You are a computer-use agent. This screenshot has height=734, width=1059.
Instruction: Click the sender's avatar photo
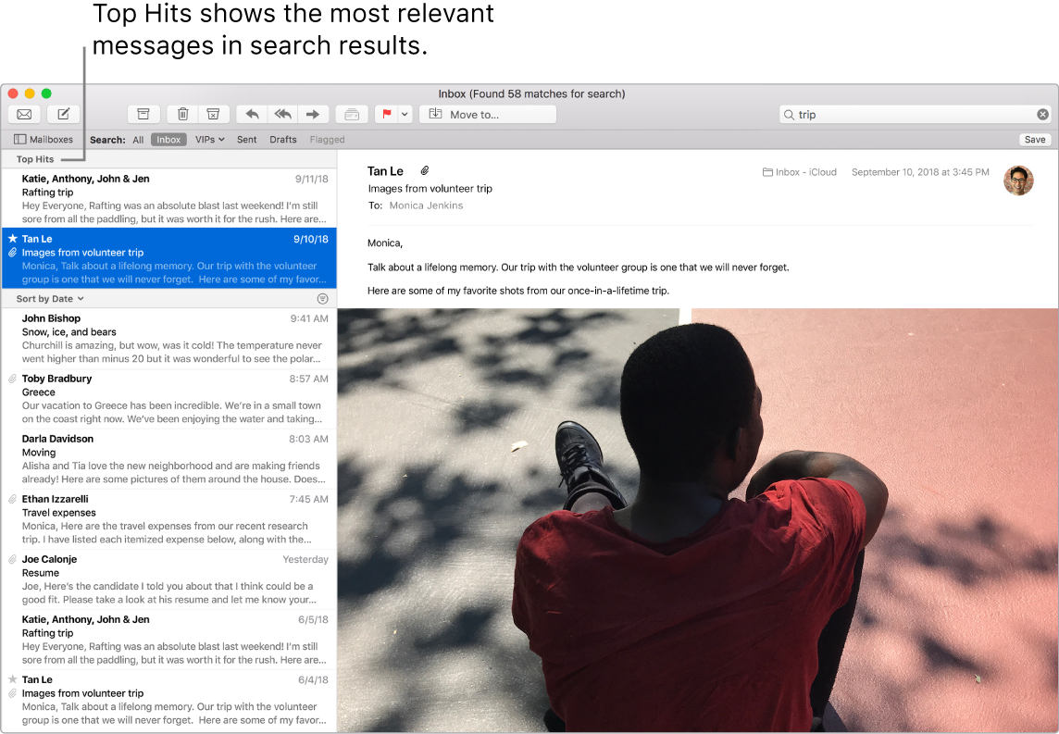1018,180
